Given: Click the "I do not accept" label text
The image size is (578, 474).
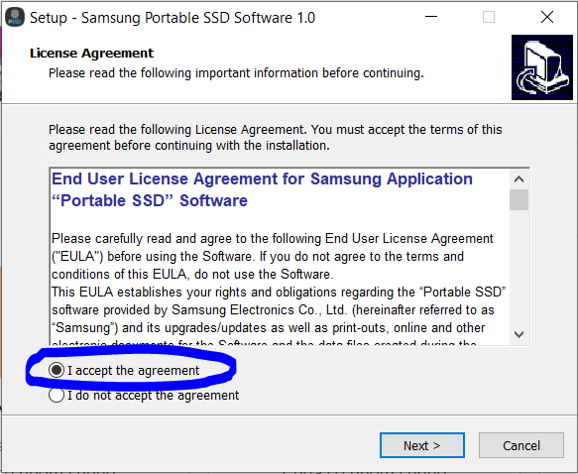Looking at the screenshot, I should 153,395.
